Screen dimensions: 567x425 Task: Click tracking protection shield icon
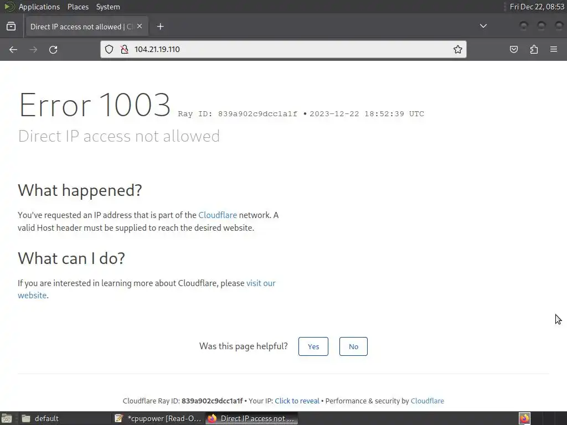click(109, 49)
